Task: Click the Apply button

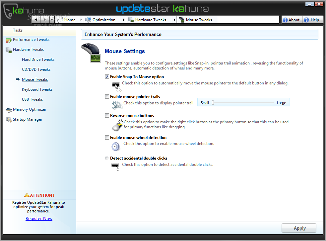Action: [x=299, y=228]
